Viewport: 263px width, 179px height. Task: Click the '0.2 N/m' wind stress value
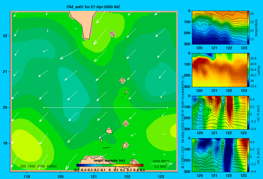point(160,166)
